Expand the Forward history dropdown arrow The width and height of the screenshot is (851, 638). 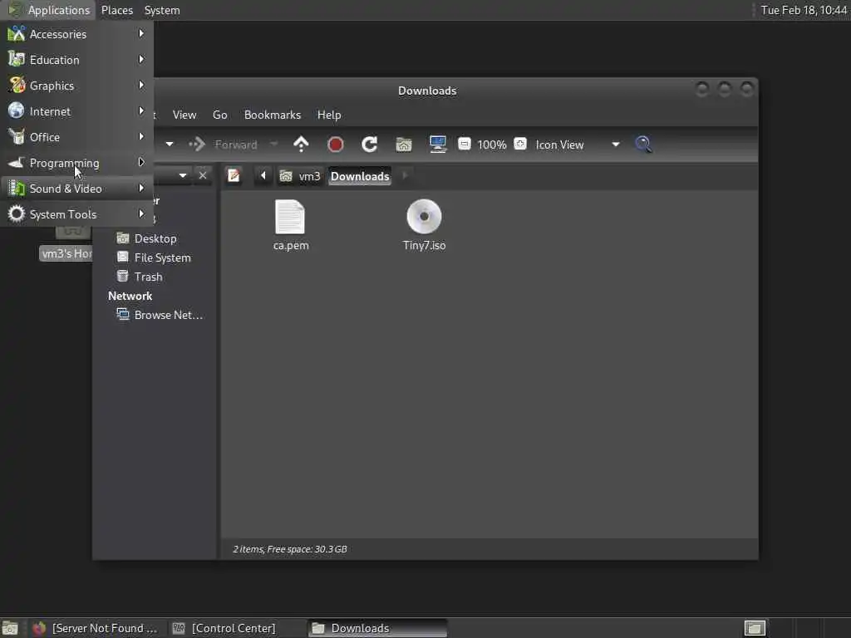point(273,145)
